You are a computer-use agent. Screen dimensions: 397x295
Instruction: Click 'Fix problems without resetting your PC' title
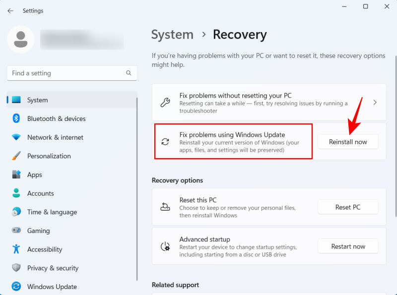pos(235,96)
